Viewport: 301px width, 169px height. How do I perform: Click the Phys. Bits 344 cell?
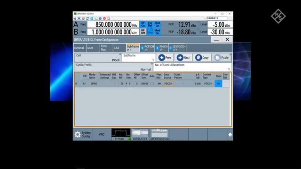tap(159, 84)
